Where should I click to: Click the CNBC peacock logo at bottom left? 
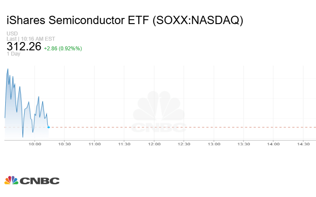coord(32,180)
